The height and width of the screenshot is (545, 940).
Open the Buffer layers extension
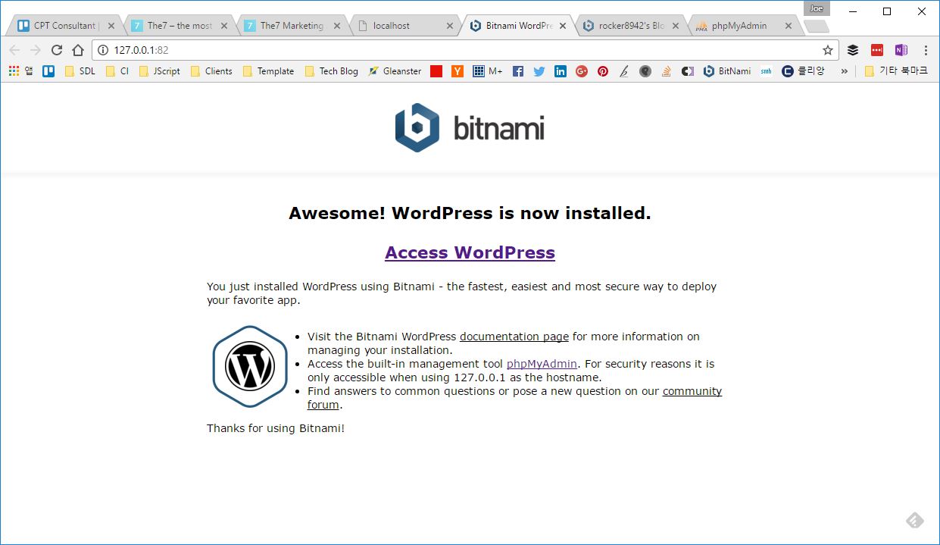tap(853, 50)
